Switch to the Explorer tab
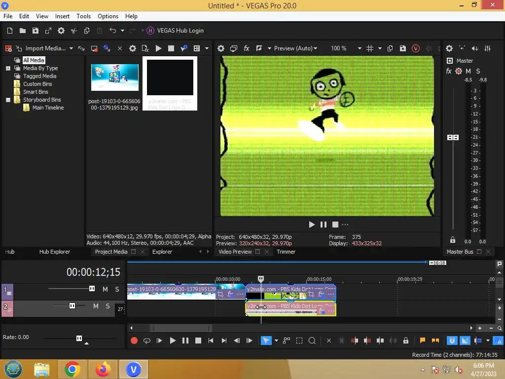This screenshot has width=505, height=379. [x=162, y=252]
